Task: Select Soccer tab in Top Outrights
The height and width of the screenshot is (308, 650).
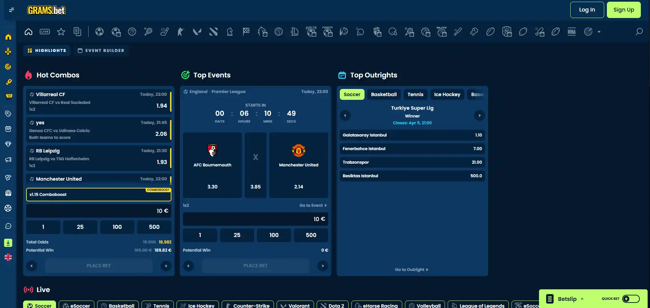Action: coord(352,94)
